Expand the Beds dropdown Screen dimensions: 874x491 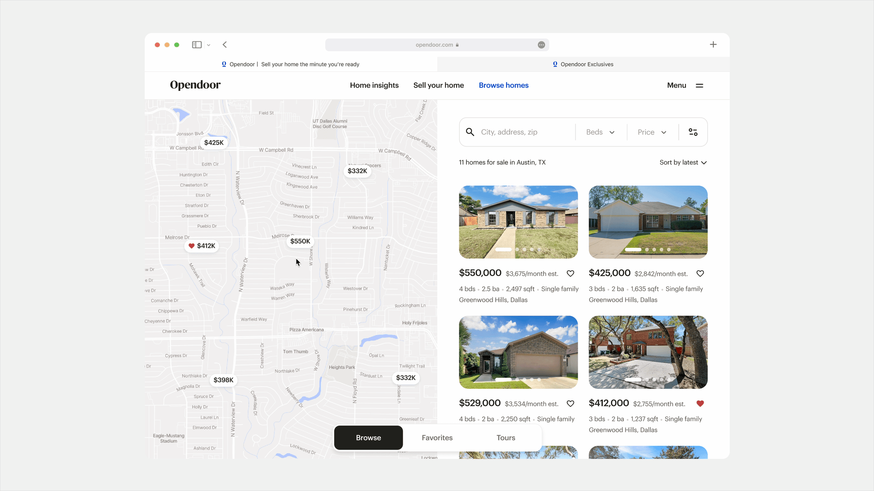(x=600, y=132)
